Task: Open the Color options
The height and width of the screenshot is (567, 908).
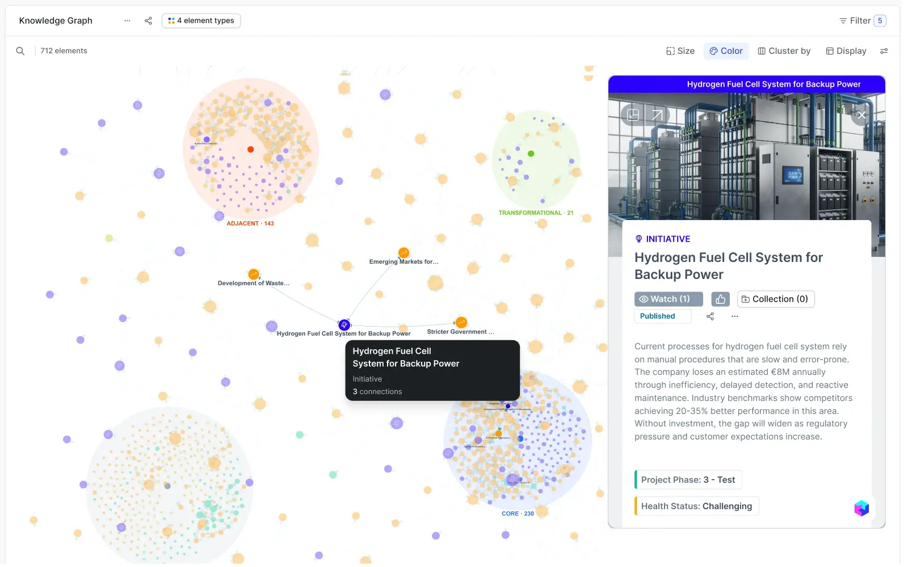Action: (x=726, y=51)
